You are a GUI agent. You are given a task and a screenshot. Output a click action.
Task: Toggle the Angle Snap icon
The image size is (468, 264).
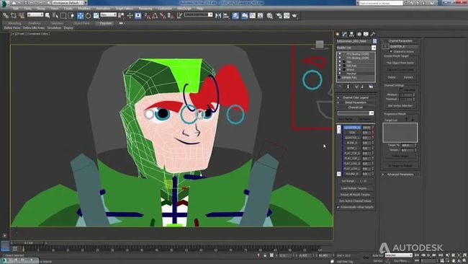click(x=155, y=16)
